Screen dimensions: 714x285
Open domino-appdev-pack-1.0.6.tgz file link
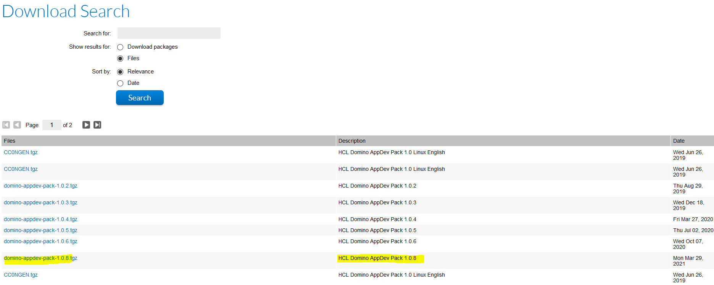pos(40,241)
